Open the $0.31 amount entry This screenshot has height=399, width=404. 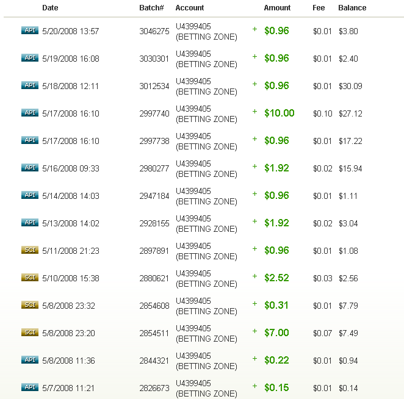pyautogui.click(x=276, y=306)
